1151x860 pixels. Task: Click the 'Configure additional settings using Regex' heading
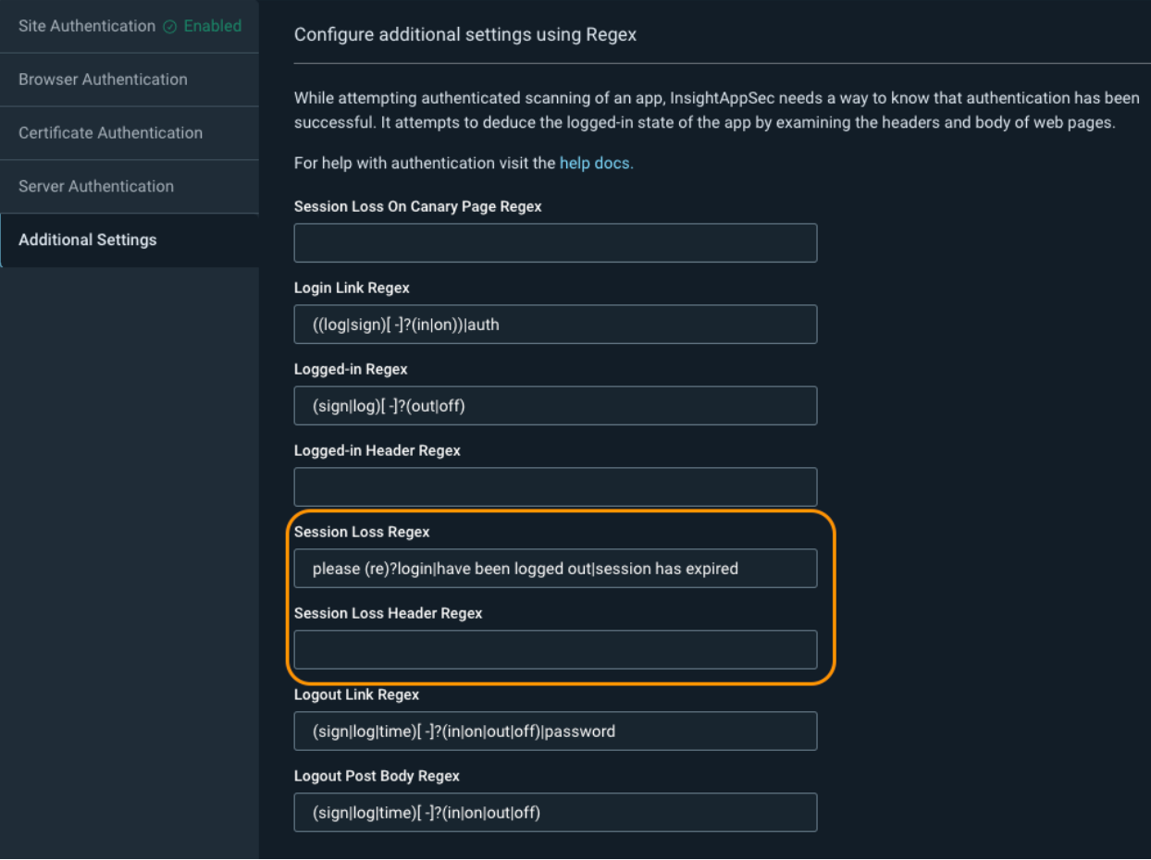[465, 35]
